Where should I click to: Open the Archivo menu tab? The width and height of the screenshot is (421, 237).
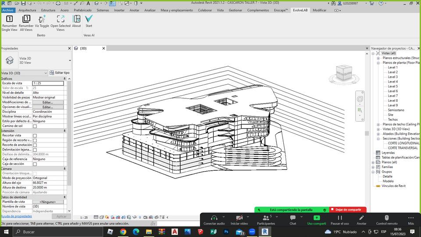click(x=8, y=10)
